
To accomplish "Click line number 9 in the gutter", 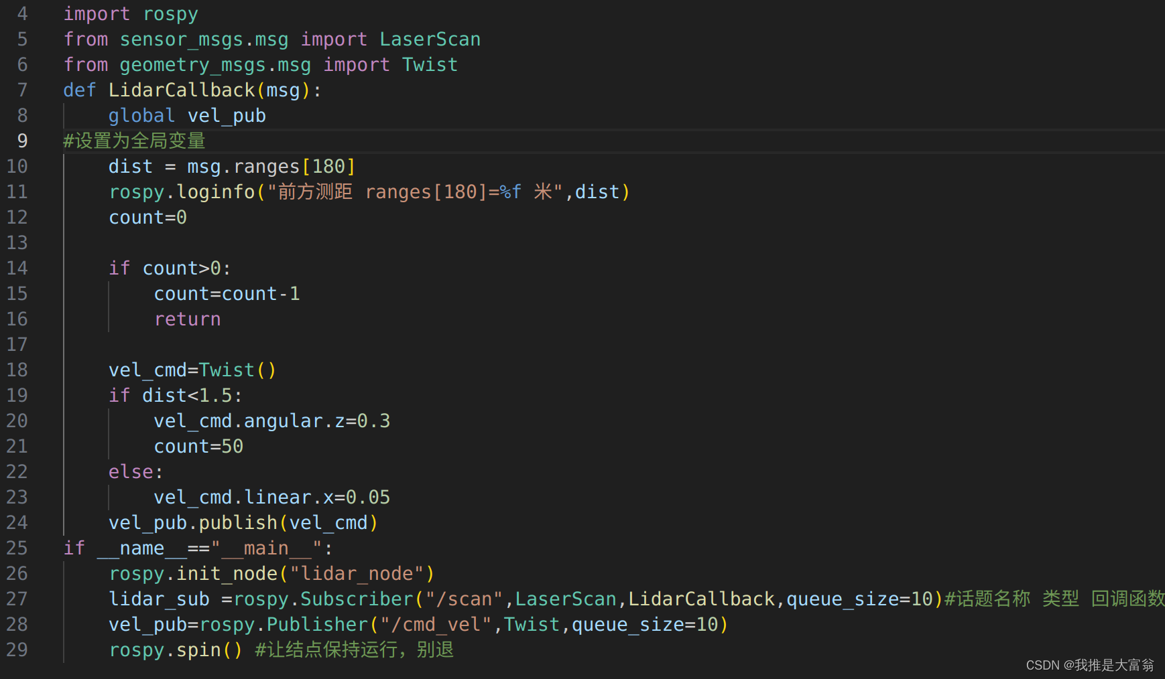I will tap(22, 141).
